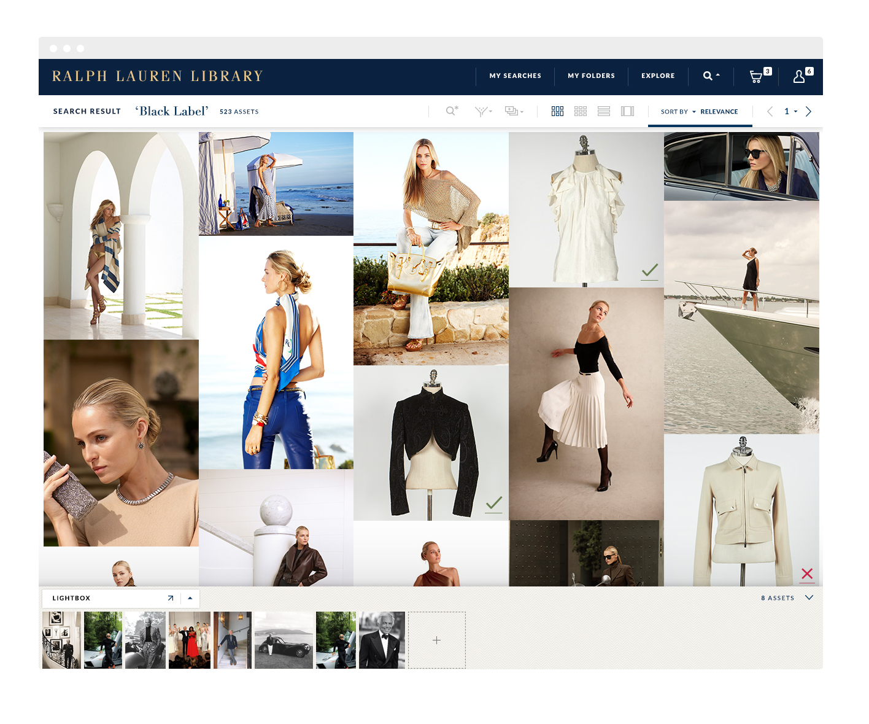This screenshot has width=869, height=724.
Task: Open the beach umbrella striped dress image
Action: click(x=276, y=184)
